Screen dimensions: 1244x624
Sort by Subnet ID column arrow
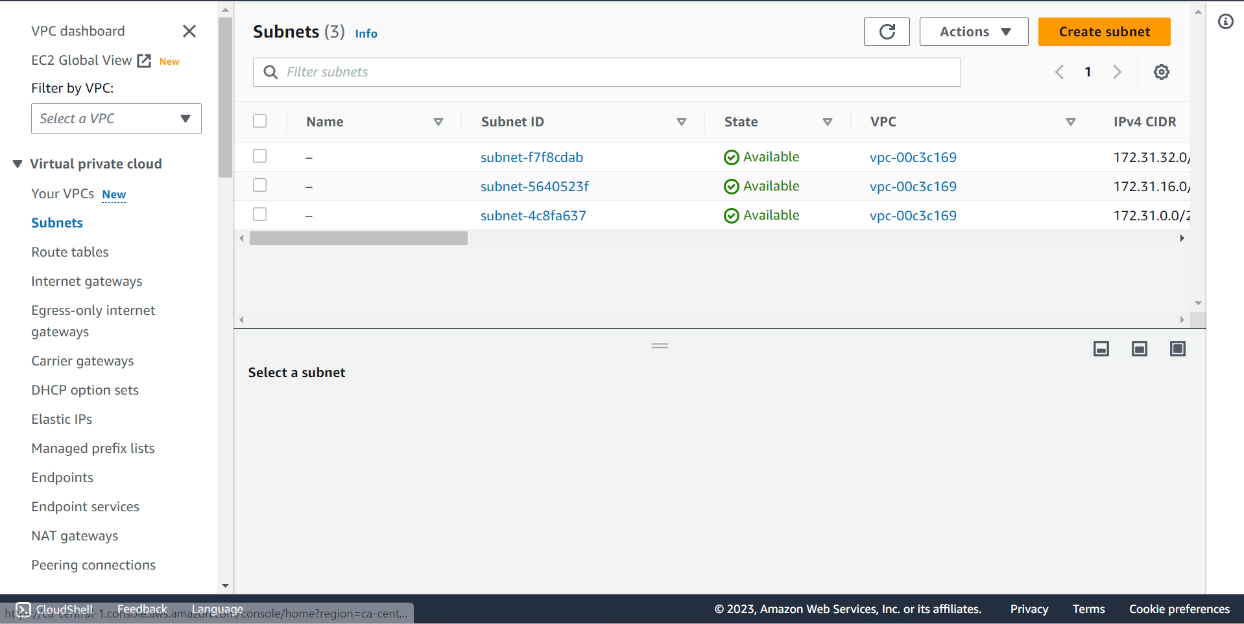682,122
